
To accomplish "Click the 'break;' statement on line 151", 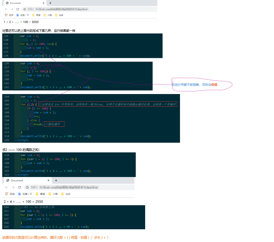I will pos(38,124).
